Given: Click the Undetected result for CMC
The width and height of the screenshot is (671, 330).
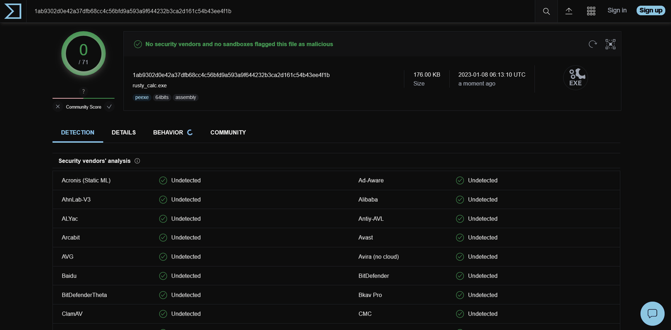Looking at the screenshot, I should click(x=483, y=314).
